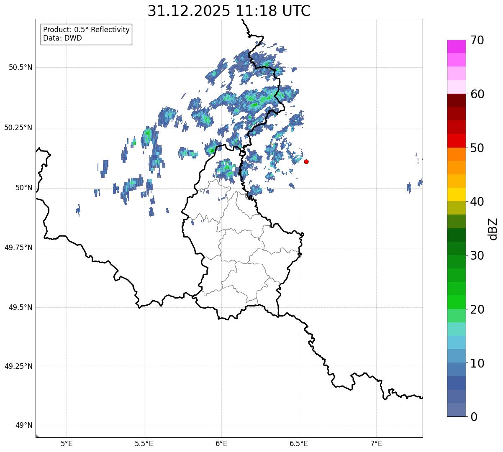503x452 pixels.
Task: Click the 70 colorbar tick label
Action: (x=477, y=40)
